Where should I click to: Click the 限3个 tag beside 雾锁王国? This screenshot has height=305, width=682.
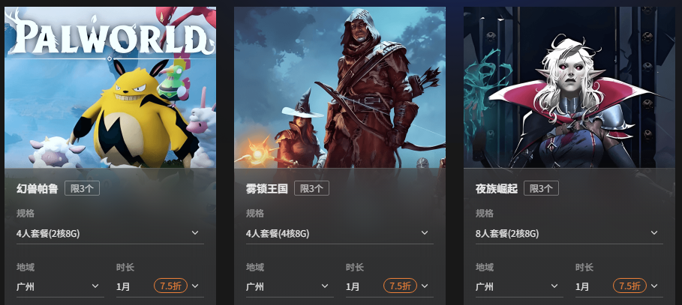[x=312, y=189]
